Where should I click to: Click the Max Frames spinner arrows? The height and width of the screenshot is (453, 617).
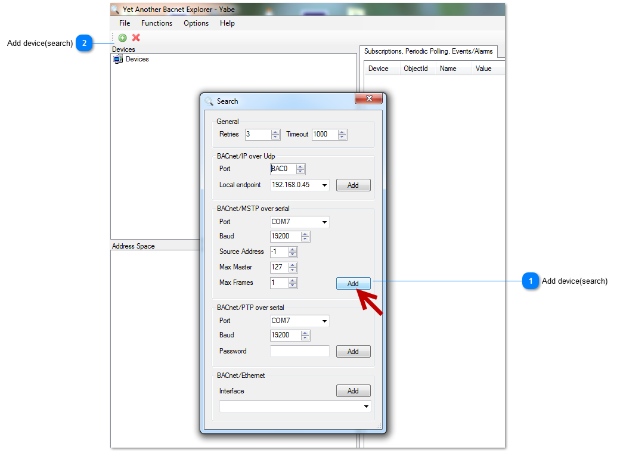click(x=293, y=283)
